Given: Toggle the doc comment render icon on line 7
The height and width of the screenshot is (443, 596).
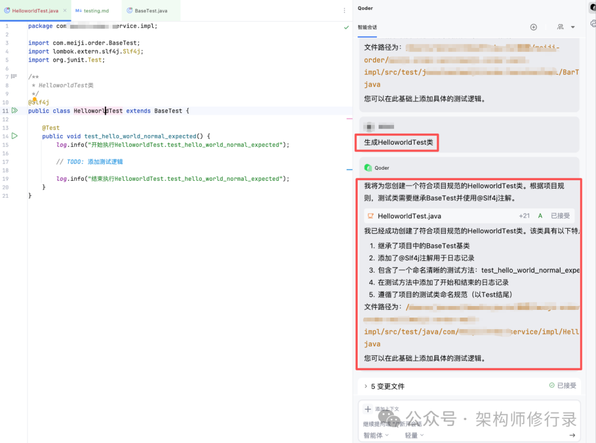Looking at the screenshot, I should pos(14,76).
